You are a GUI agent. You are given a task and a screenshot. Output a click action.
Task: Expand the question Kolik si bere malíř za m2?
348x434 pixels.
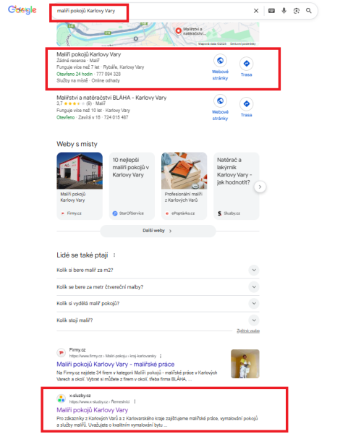point(158,270)
